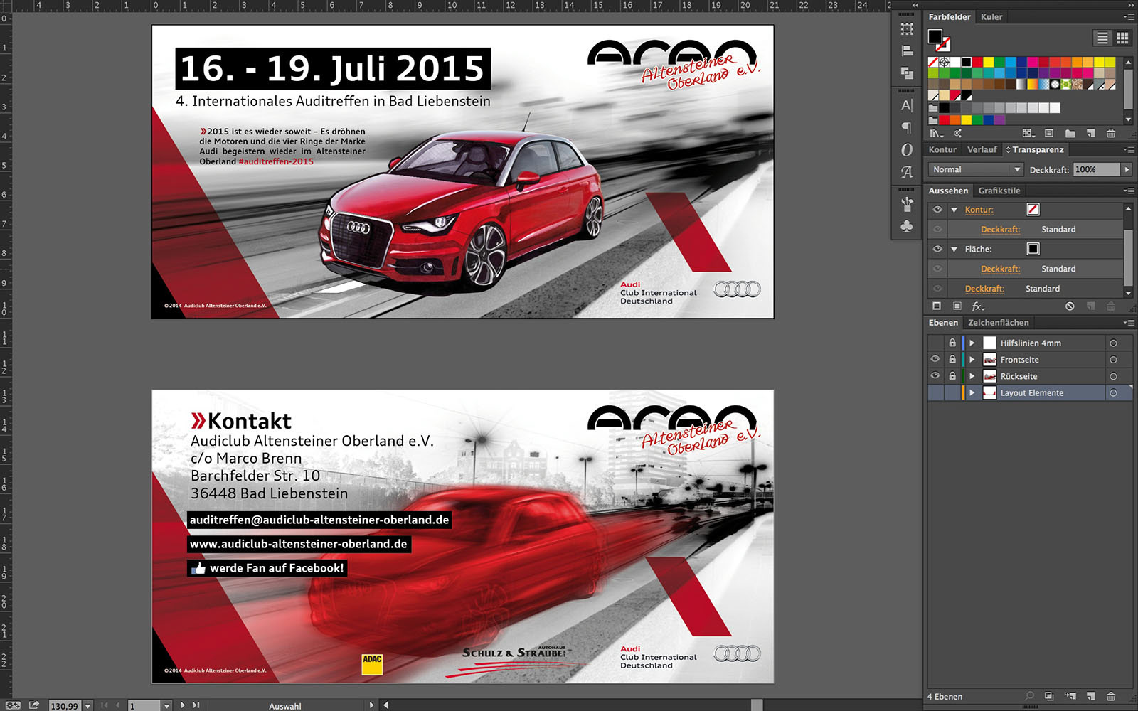Image resolution: width=1138 pixels, height=711 pixels.
Task: Show the Hilfslinien 4mm layer
Action: pyautogui.click(x=935, y=343)
